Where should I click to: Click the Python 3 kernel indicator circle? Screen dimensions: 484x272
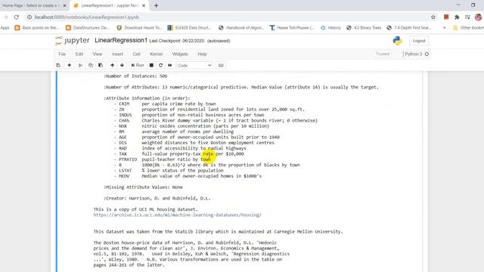(x=427, y=54)
